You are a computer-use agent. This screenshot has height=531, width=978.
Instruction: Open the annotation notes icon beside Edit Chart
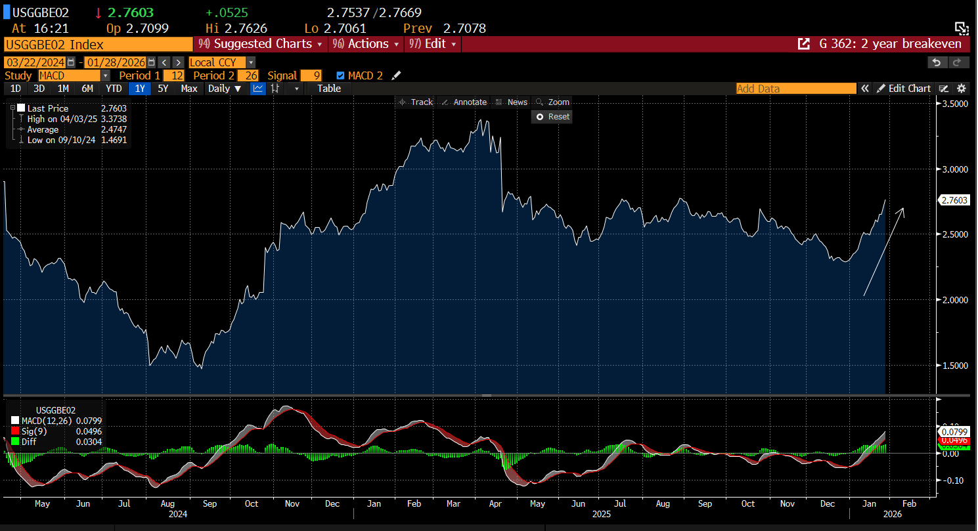tap(944, 89)
